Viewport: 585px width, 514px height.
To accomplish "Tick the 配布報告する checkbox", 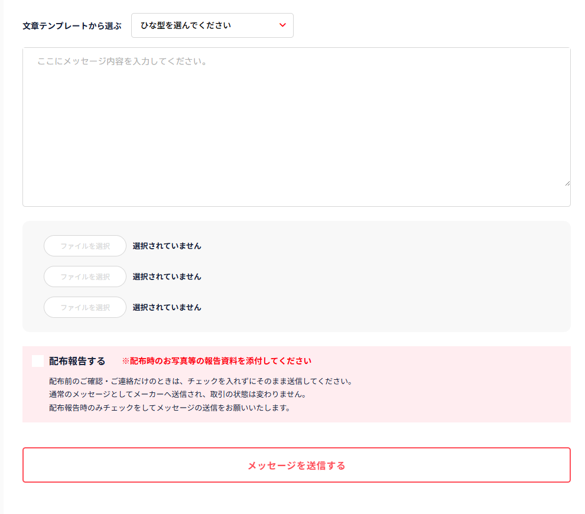I will [x=38, y=361].
